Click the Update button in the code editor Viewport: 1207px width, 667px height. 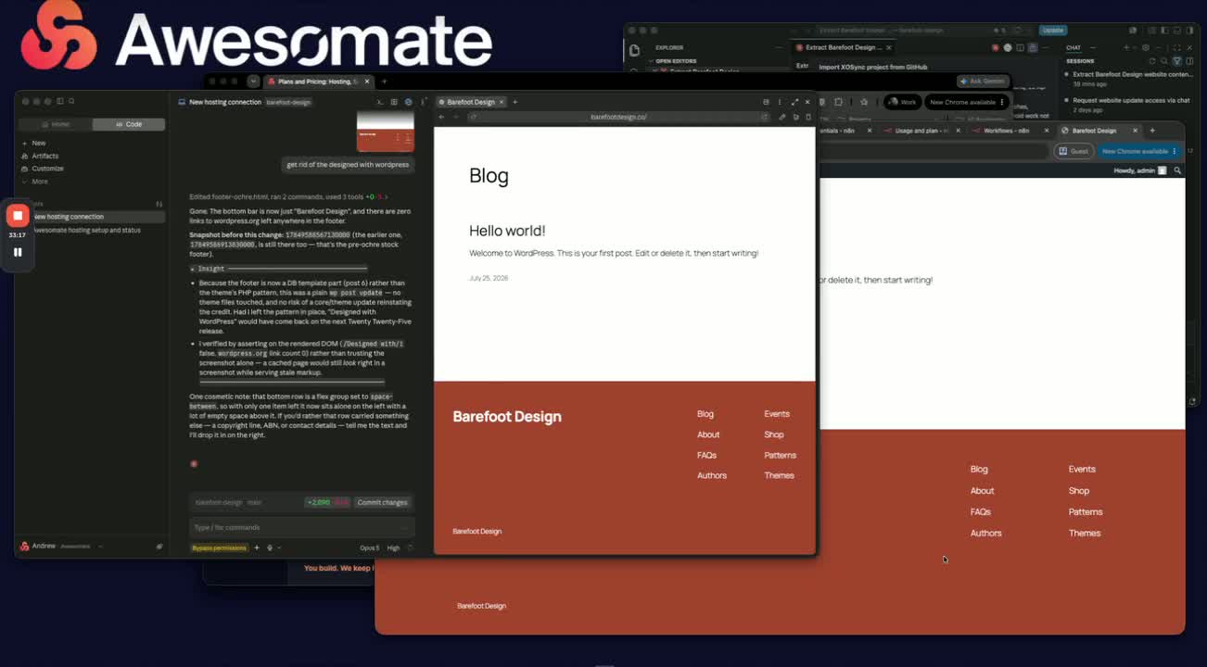(1053, 31)
